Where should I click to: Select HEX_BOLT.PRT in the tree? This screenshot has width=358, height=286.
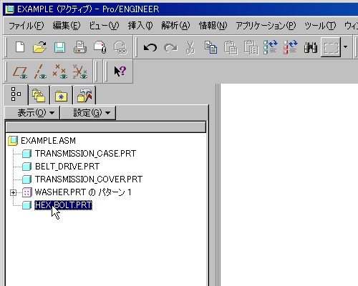click(x=63, y=205)
